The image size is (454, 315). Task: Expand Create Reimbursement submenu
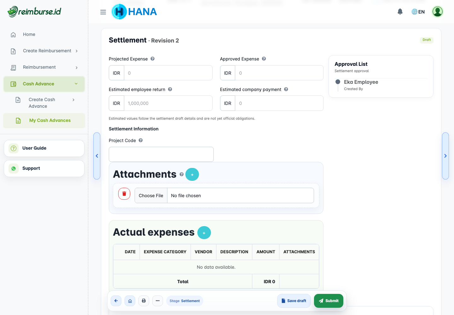click(77, 51)
